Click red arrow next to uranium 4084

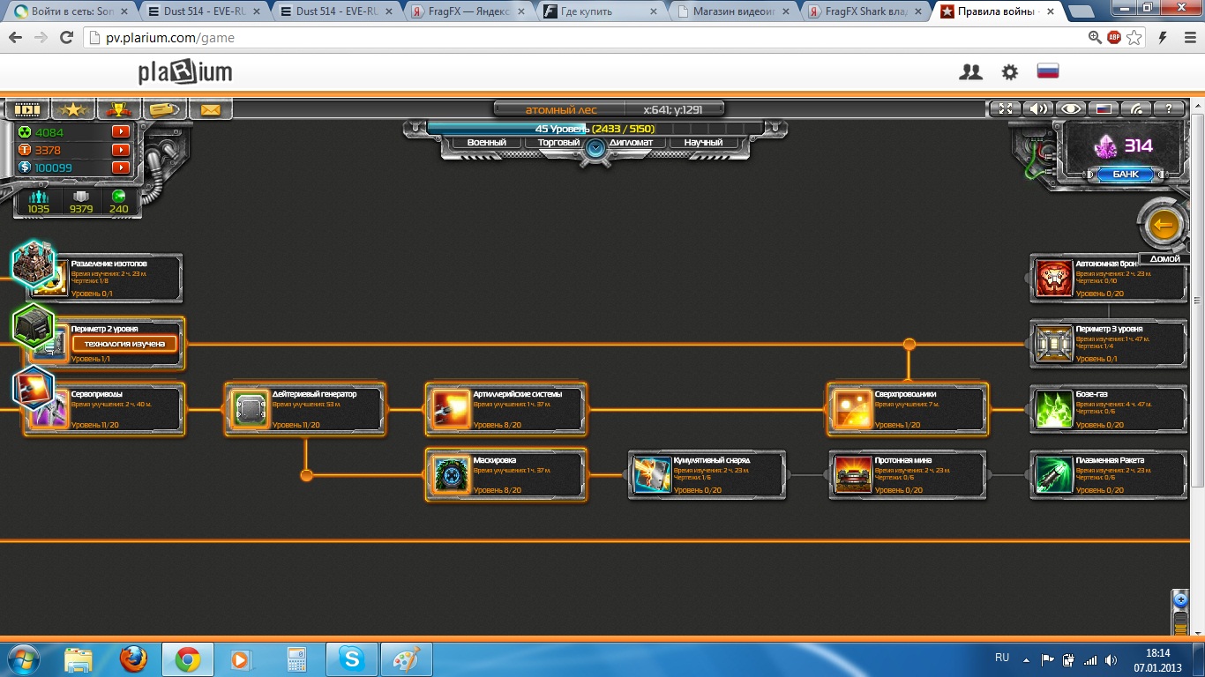[121, 132]
